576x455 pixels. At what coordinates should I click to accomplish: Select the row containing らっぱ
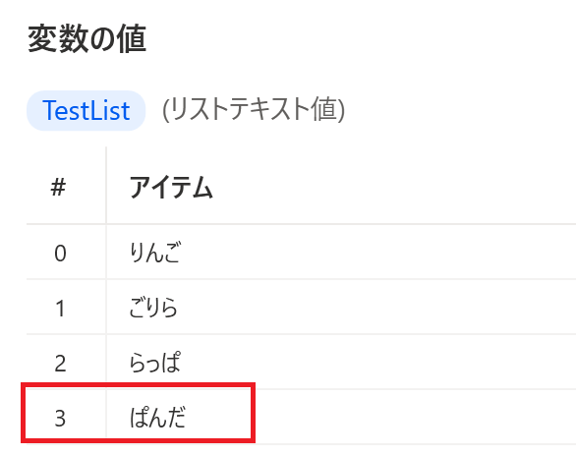pyautogui.click(x=301, y=362)
